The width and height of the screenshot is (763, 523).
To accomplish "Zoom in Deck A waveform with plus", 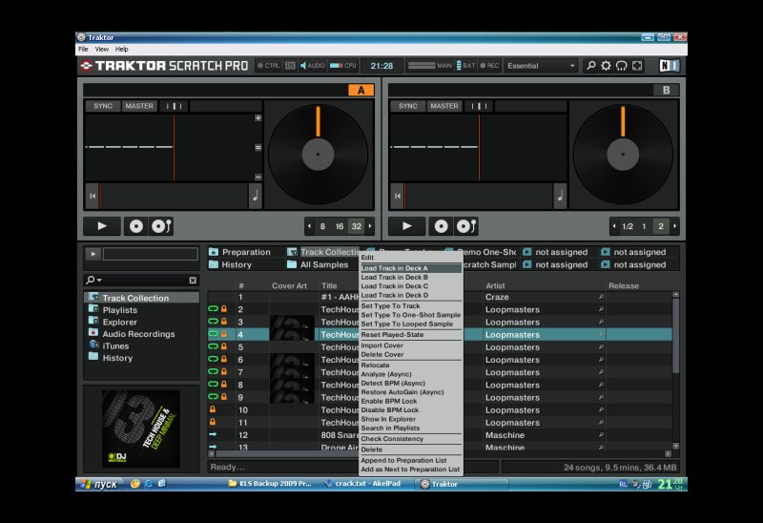I will tap(258, 117).
